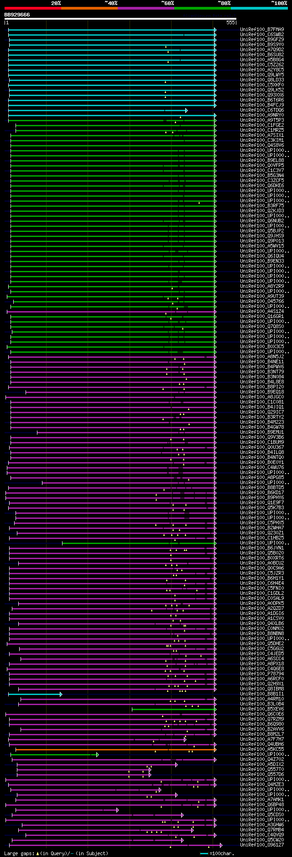Click the orange ~40% identity legend segment
The image size is (292, 857).
pyautogui.click(x=89, y=8)
